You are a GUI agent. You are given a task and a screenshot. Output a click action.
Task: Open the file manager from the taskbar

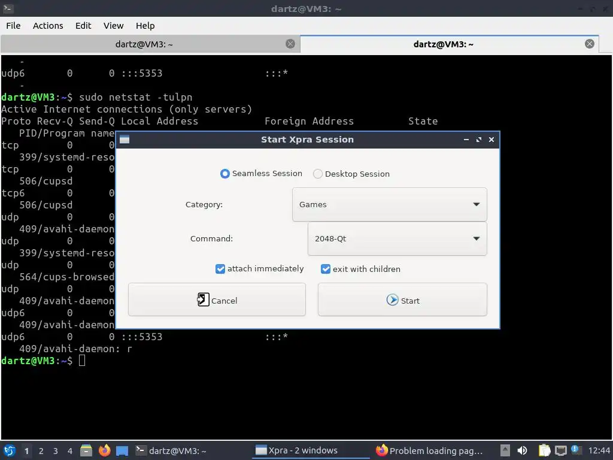coord(86,450)
